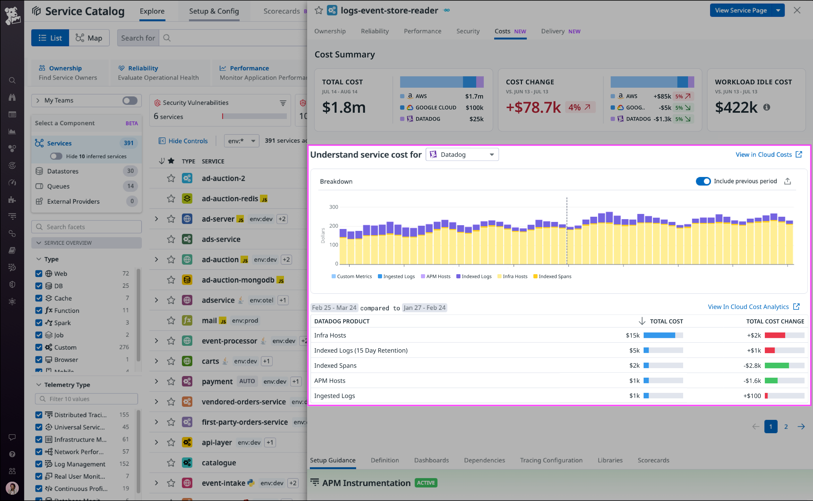Open Watchdog via the binoculars sidebar icon
Image resolution: width=813 pixels, height=501 pixels.
tap(12, 97)
